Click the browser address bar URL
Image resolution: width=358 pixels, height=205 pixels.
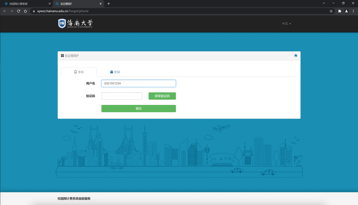[x=63, y=11]
